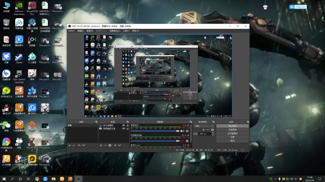Toggle the lock on 视频捕获设备 source

pyautogui.click(x=127, y=128)
